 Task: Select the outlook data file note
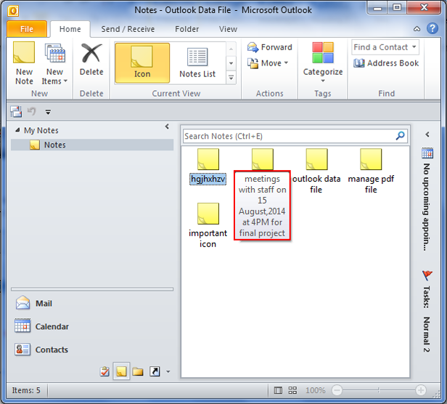pos(316,171)
